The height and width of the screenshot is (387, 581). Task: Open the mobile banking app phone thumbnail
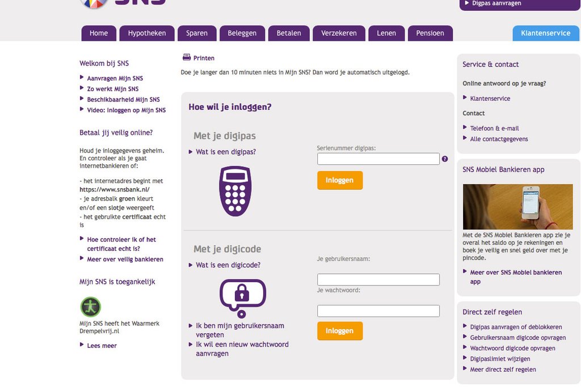point(517,207)
